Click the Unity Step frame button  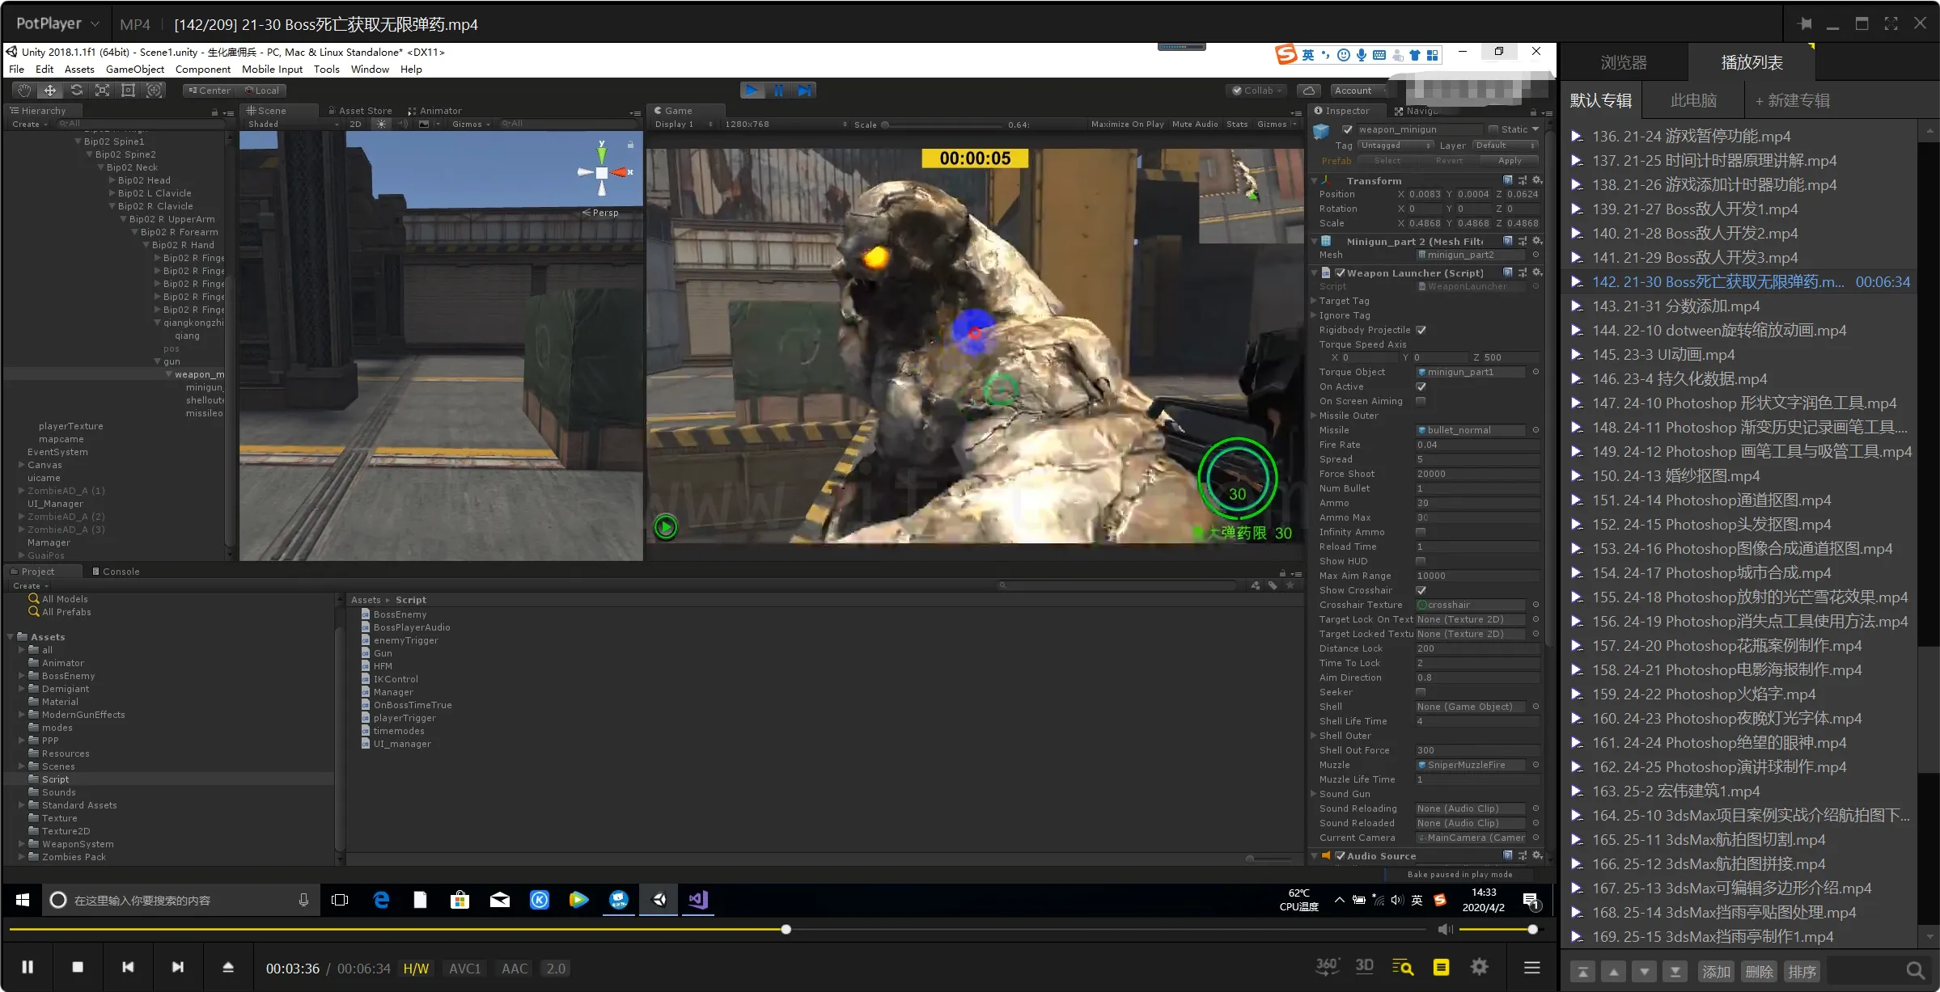click(x=804, y=91)
